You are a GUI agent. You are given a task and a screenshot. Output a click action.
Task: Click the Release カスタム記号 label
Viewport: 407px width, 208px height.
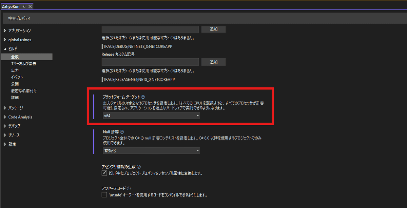click(118, 54)
